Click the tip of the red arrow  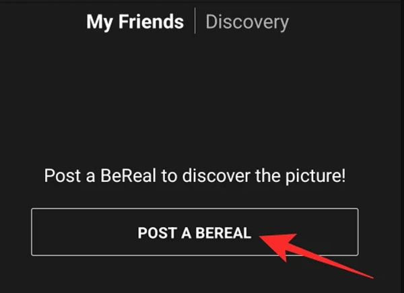(x=261, y=237)
